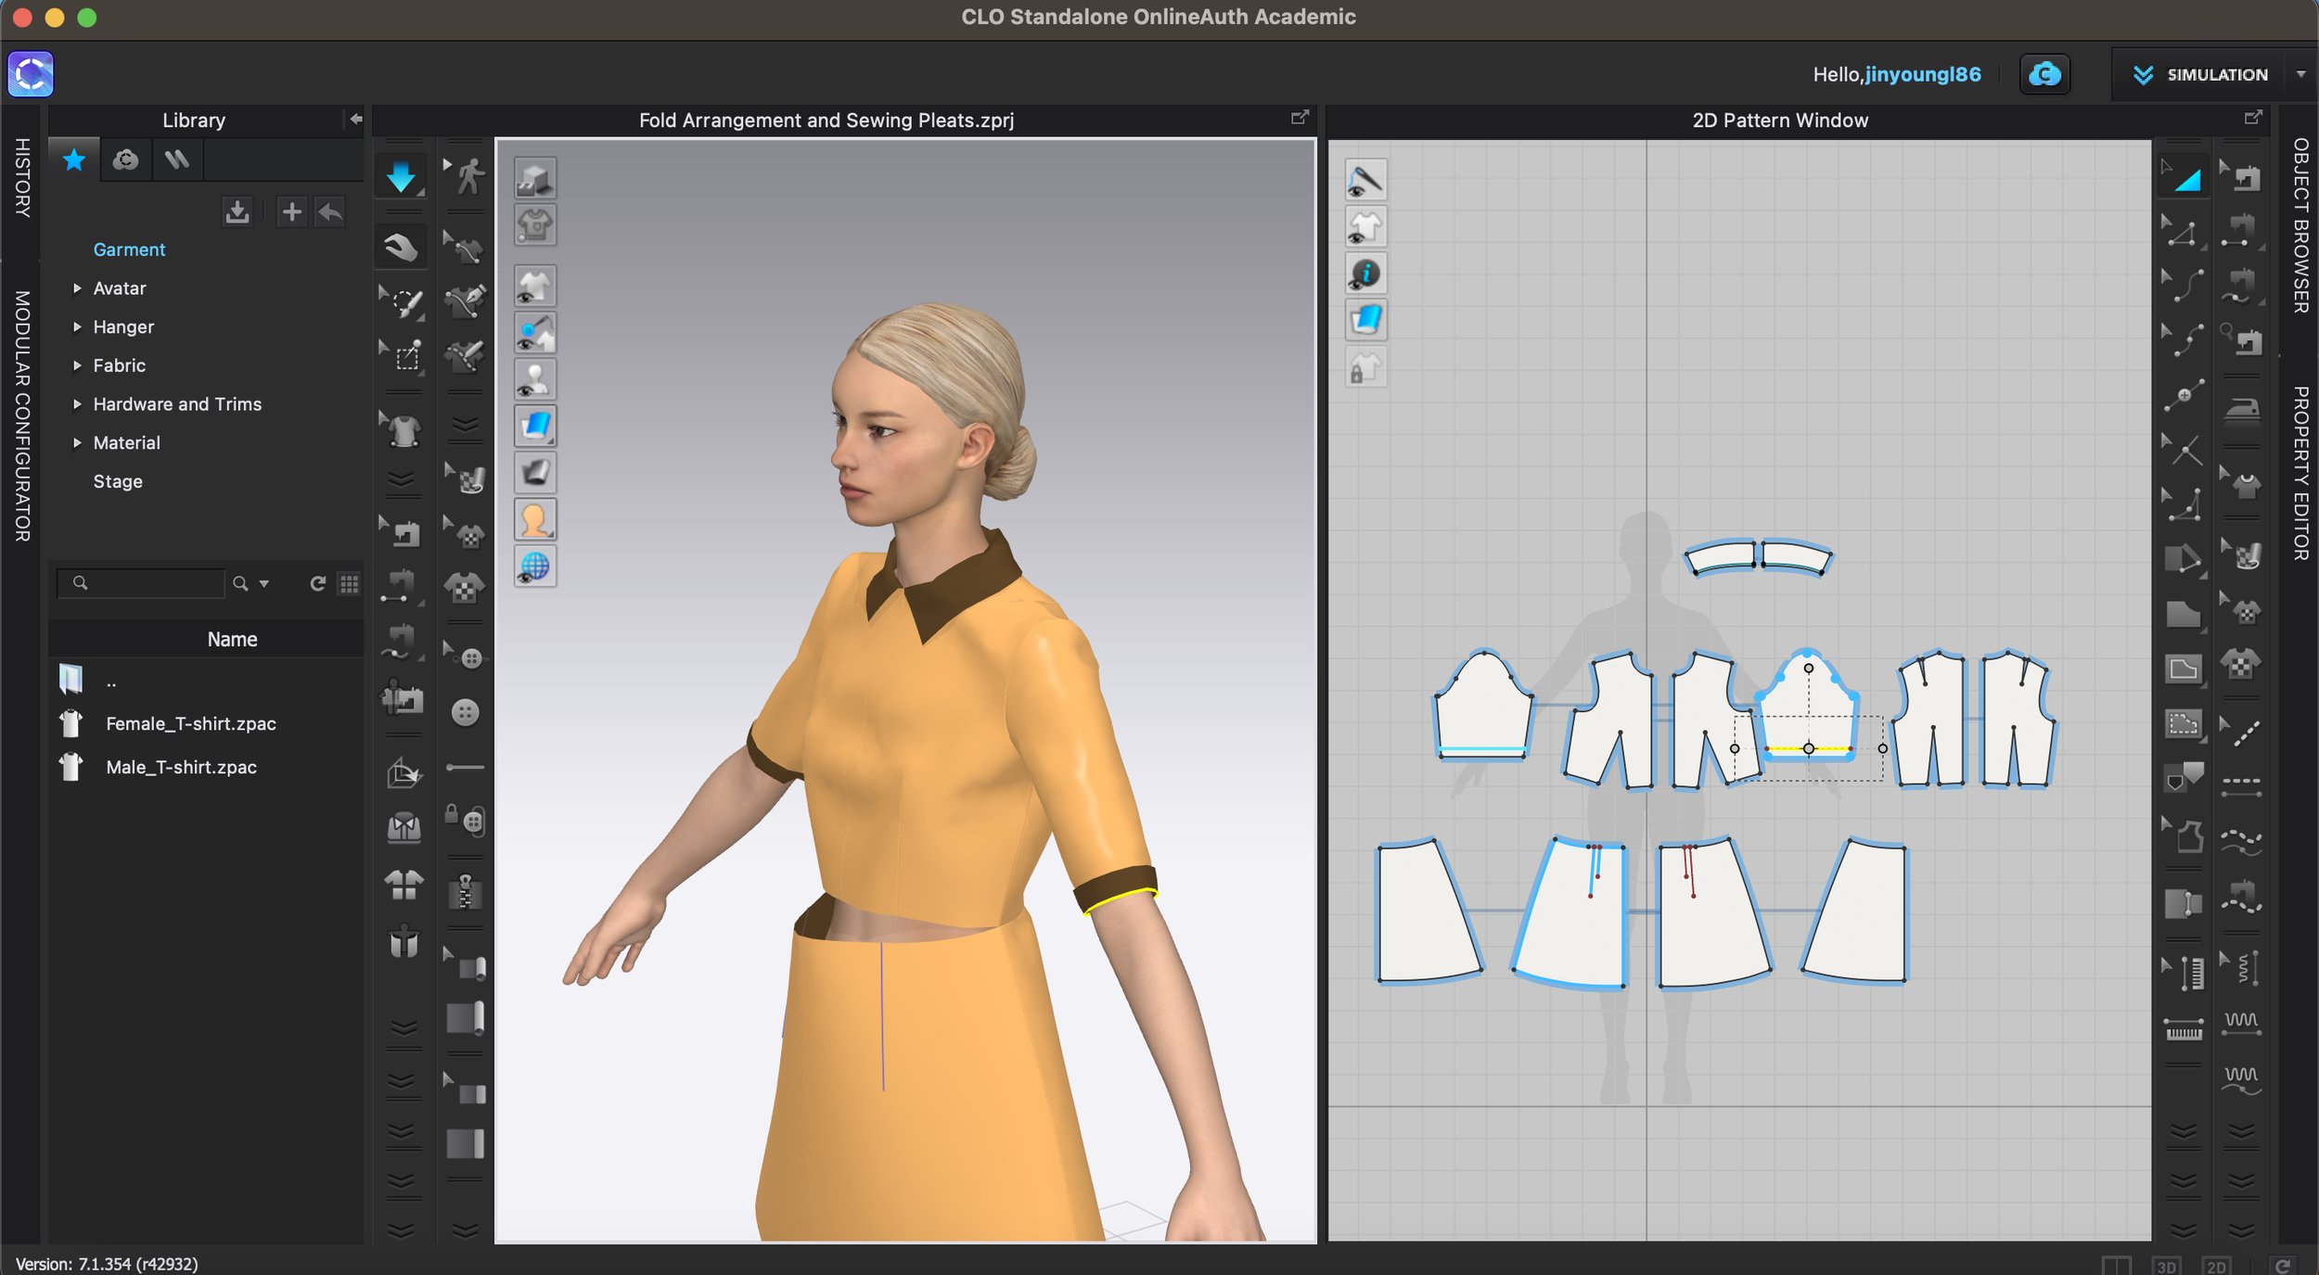Screen dimensions: 2319x1275
Task: Toggle Show Garment in 3D window
Action: pos(535,287)
